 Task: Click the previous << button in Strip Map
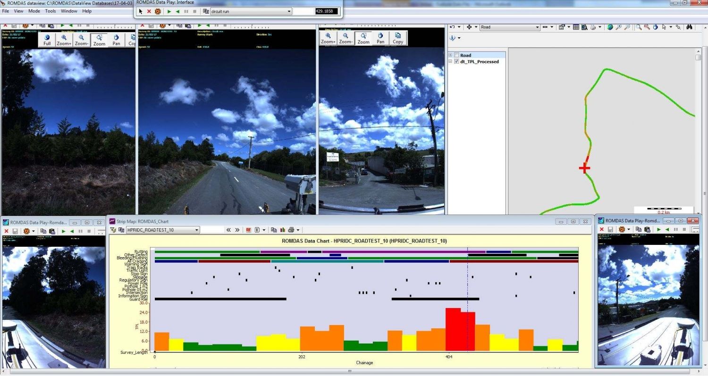228,230
